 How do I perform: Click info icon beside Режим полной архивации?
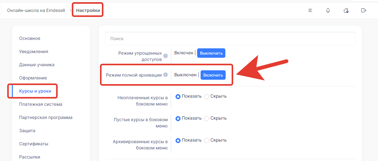coord(165,75)
